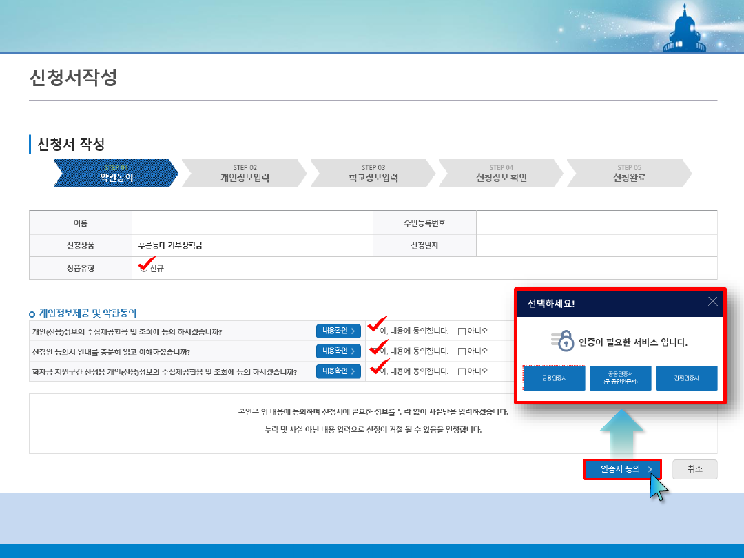
Task: Close the 선택하세요 popup with the X
Action: [x=712, y=302]
